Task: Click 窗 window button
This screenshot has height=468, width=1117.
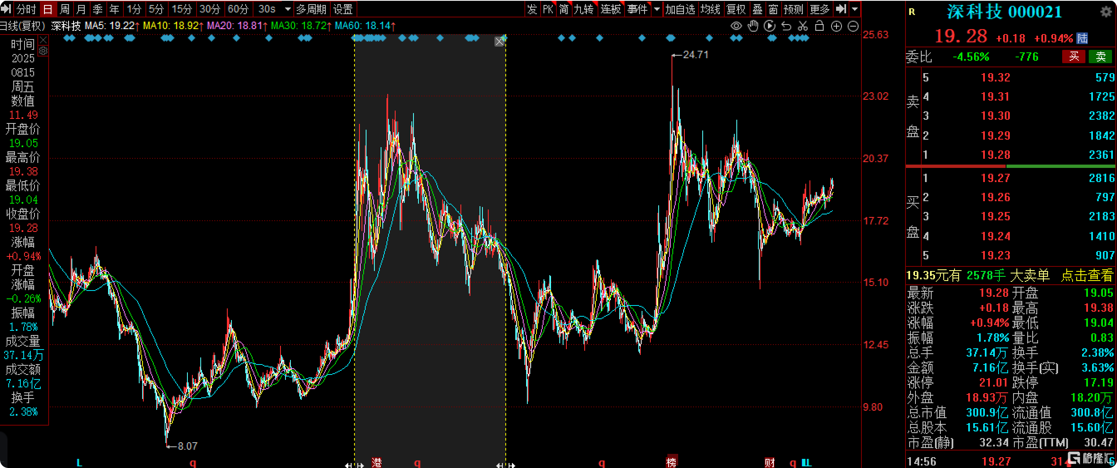Action: coord(773,9)
